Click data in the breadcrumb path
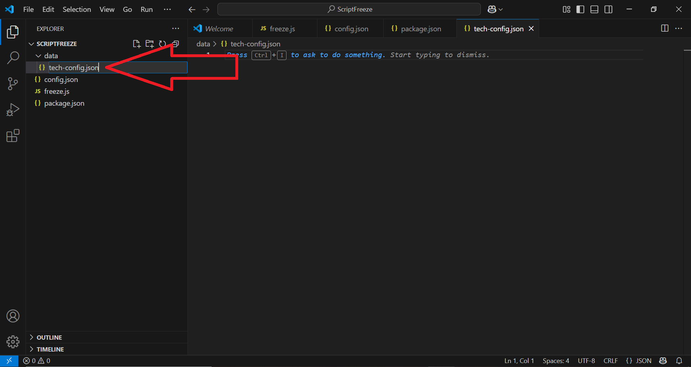Image resolution: width=691 pixels, height=367 pixels. (x=203, y=44)
